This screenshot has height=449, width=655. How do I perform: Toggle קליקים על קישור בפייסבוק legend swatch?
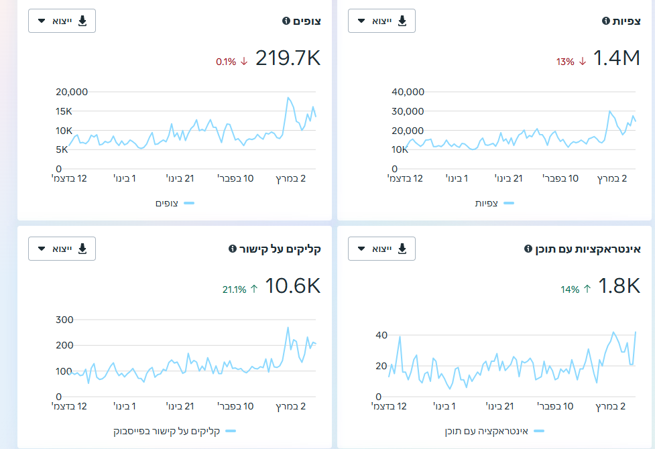coord(231,431)
